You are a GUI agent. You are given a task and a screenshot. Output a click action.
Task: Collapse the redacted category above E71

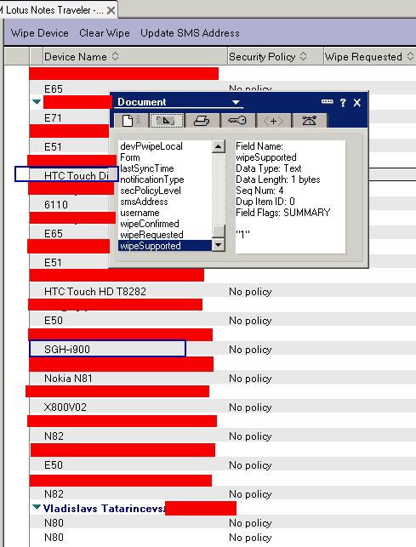coord(37,102)
